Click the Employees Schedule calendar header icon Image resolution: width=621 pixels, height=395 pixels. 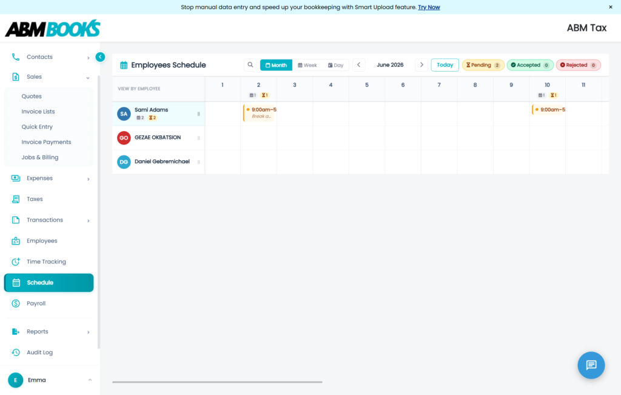click(x=124, y=65)
